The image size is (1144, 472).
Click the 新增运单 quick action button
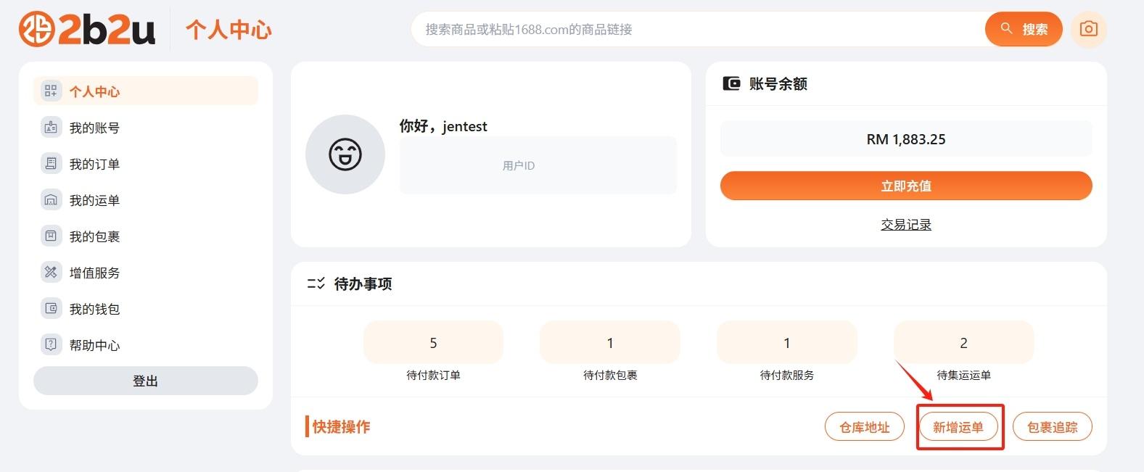tap(958, 427)
